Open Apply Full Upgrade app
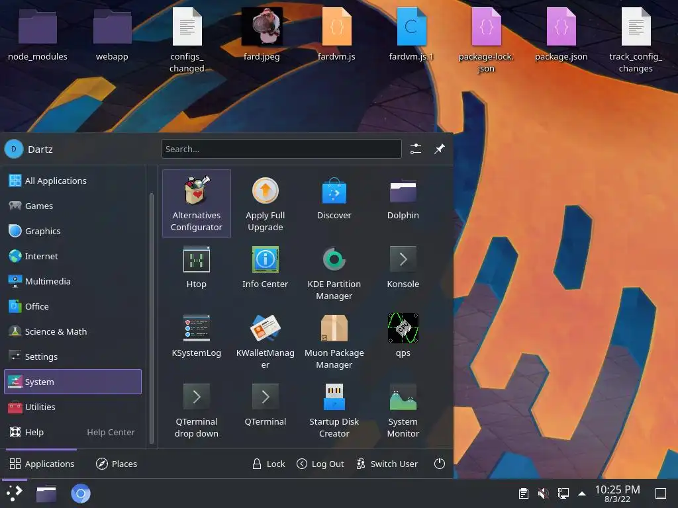The height and width of the screenshot is (508, 678). [x=265, y=204]
